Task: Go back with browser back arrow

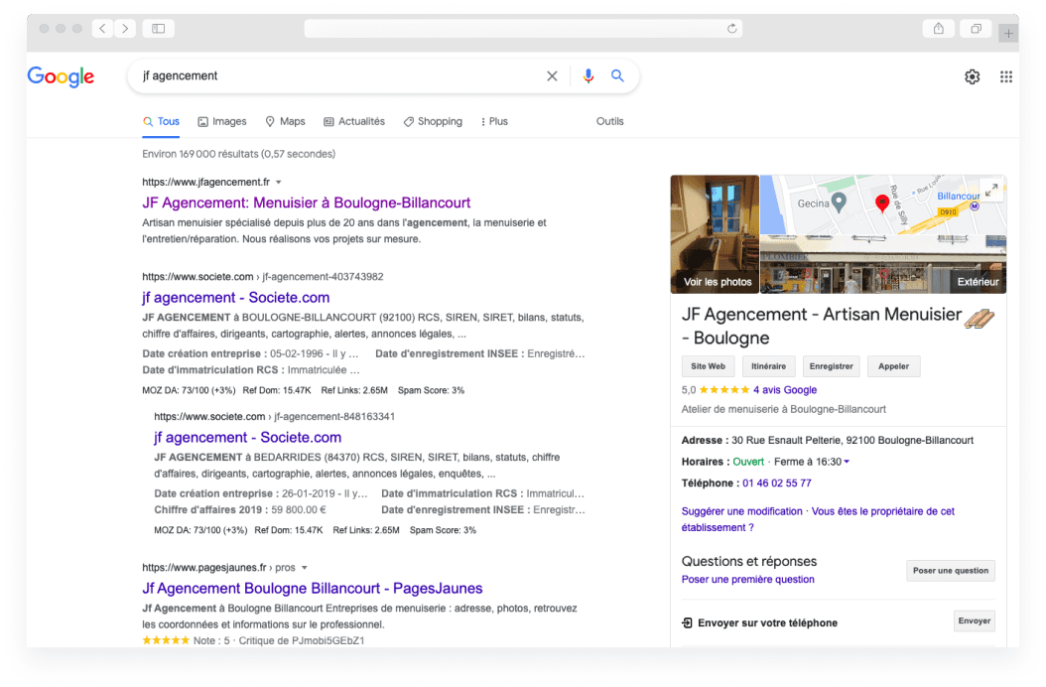Action: click(102, 28)
